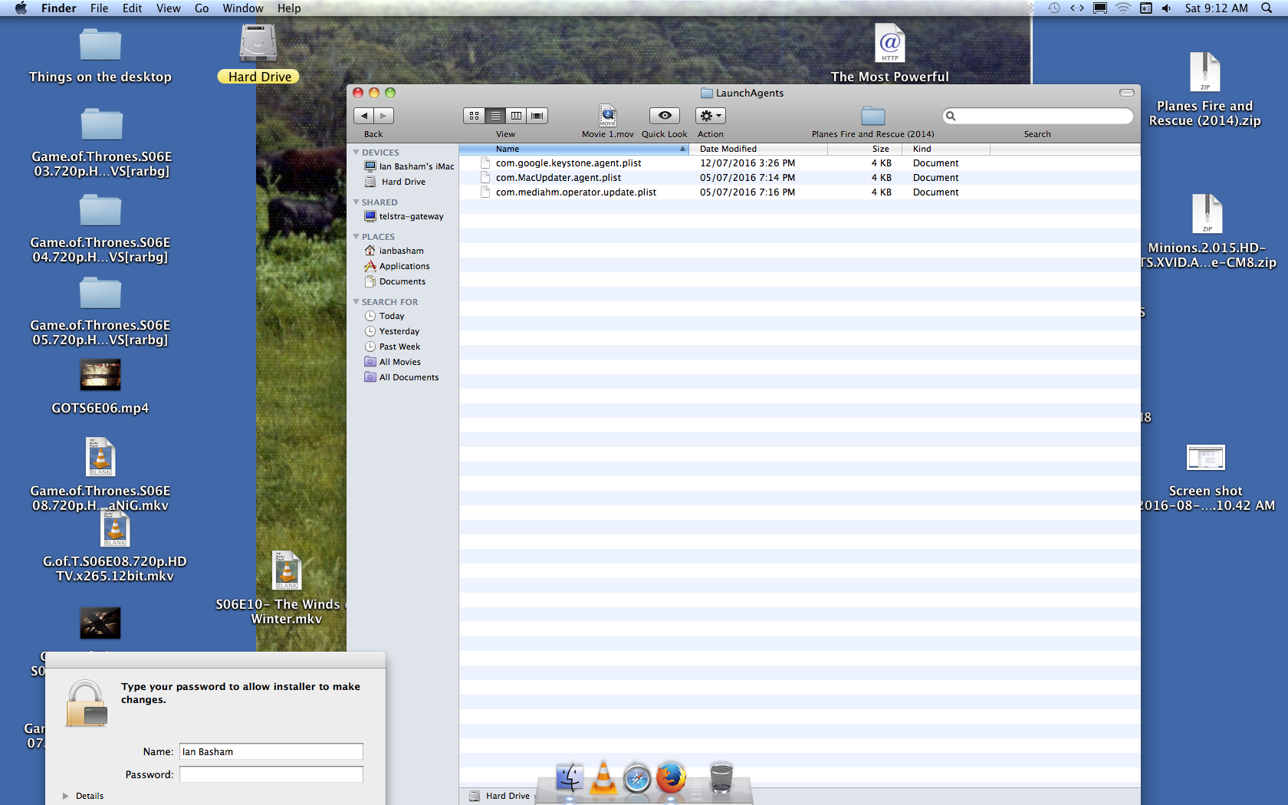Select com.mediahm.operator.update.plist file

800,192
